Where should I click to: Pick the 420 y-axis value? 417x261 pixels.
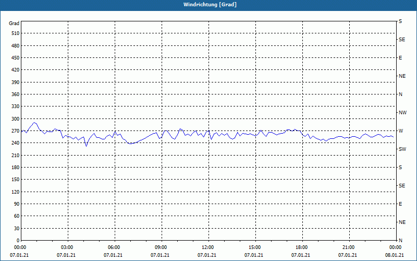(16, 70)
